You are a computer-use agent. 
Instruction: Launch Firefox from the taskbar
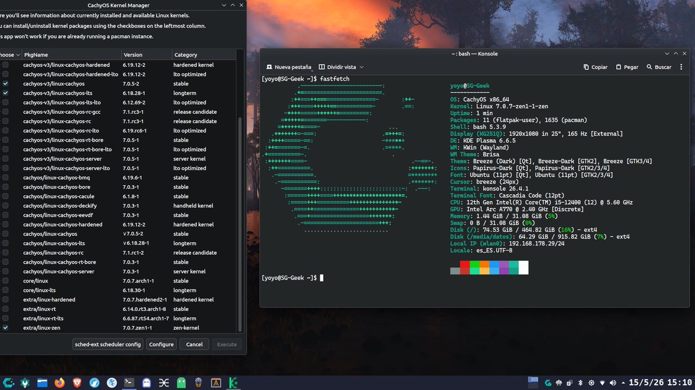tap(60, 382)
